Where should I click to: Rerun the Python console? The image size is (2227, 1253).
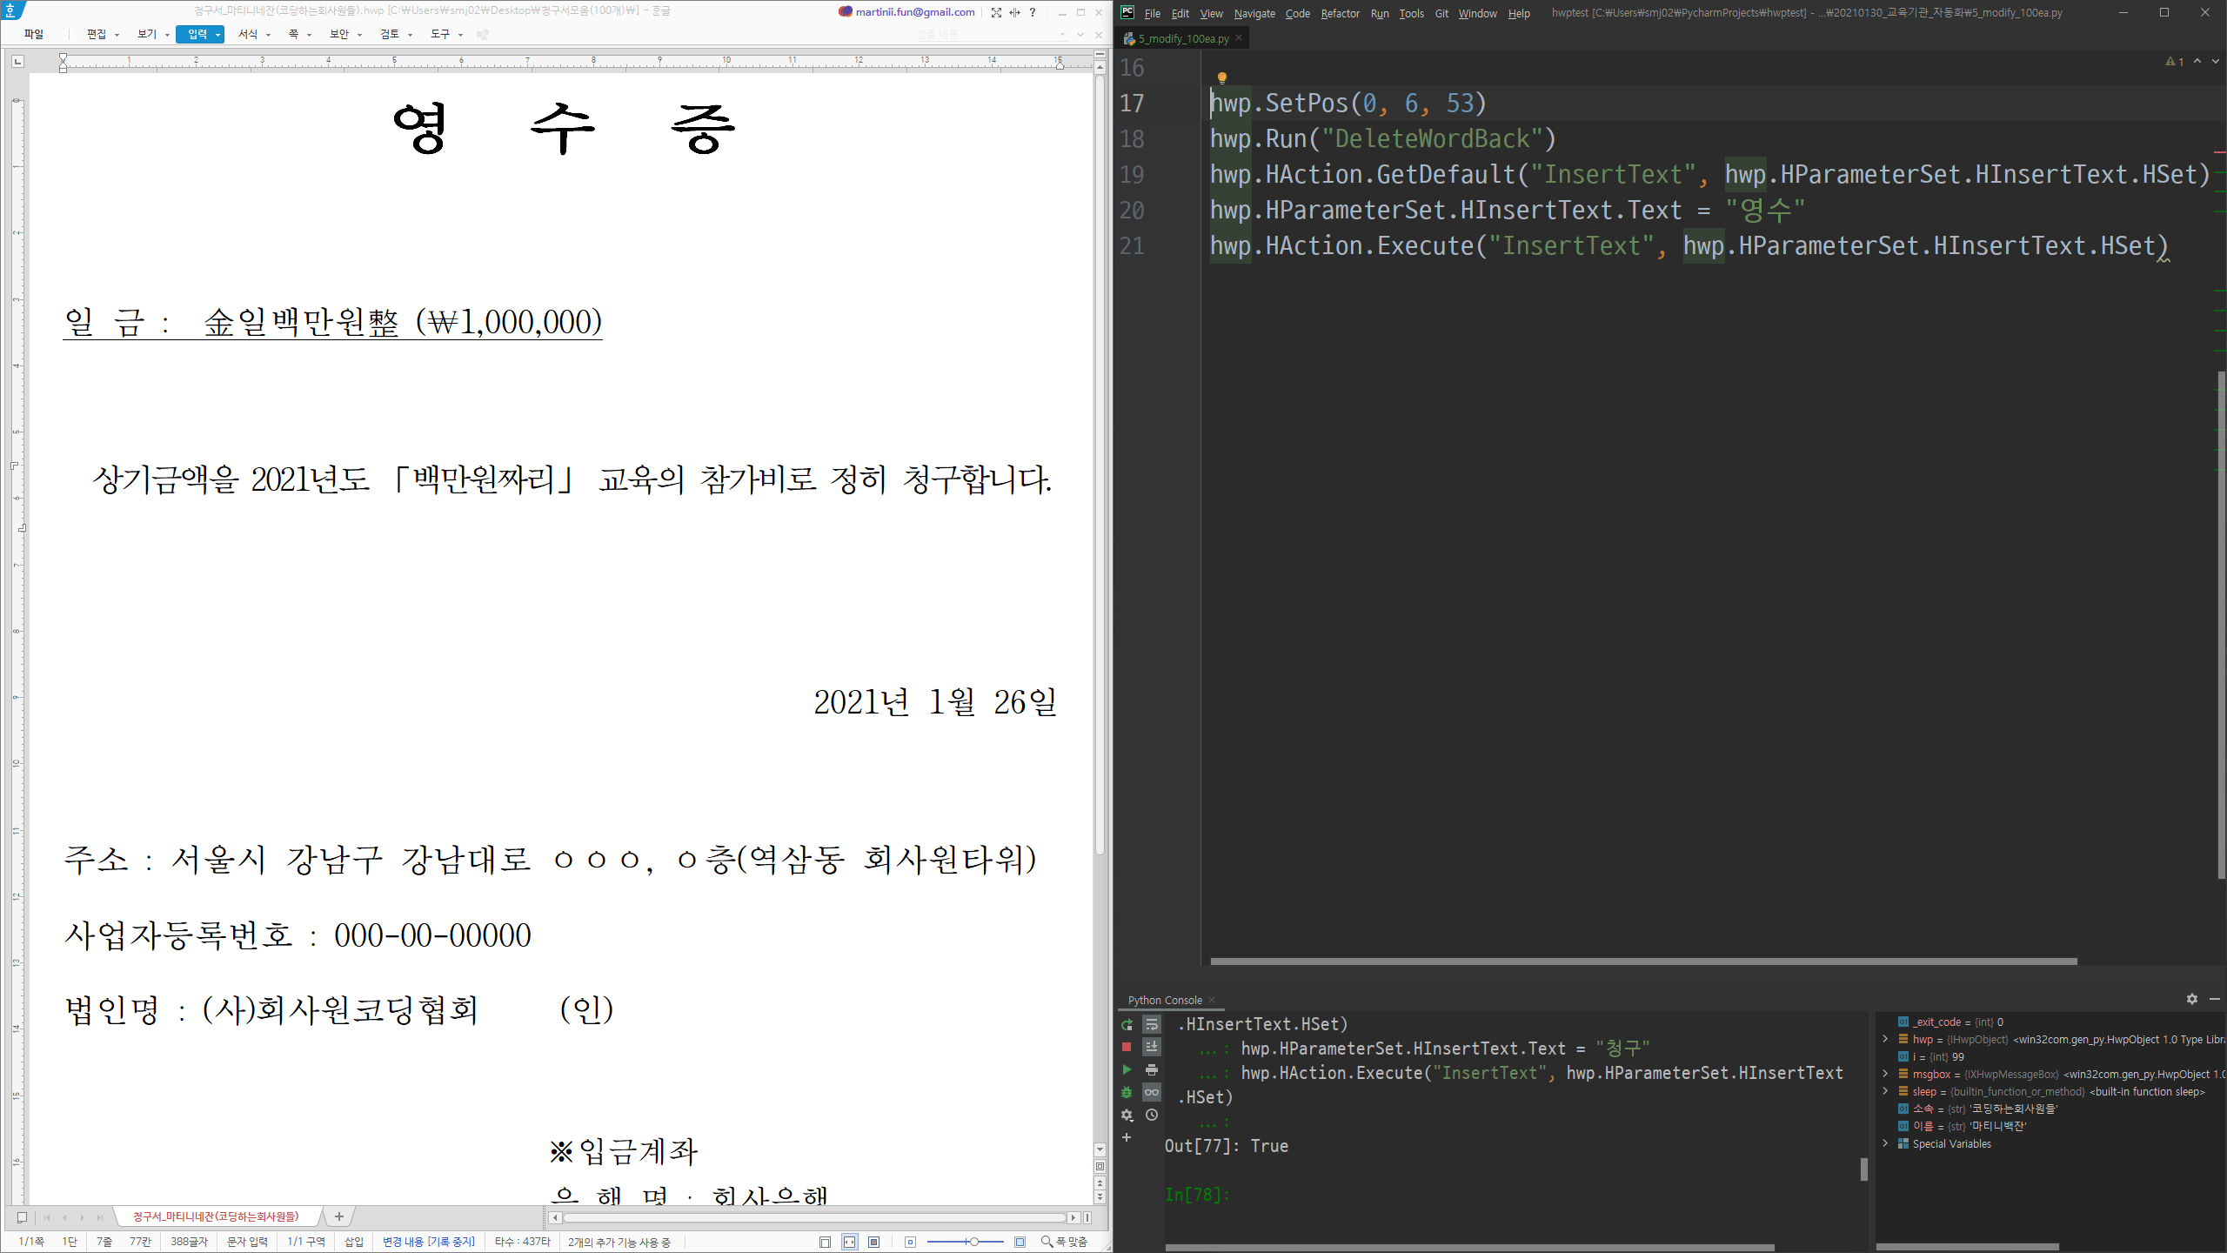coord(1127,1024)
